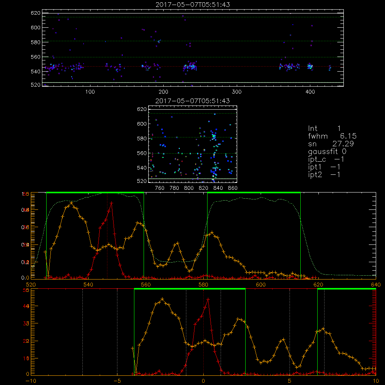Click the middle plot's timestamp title
Viewport: 385px width, 385px height.
(x=192, y=101)
